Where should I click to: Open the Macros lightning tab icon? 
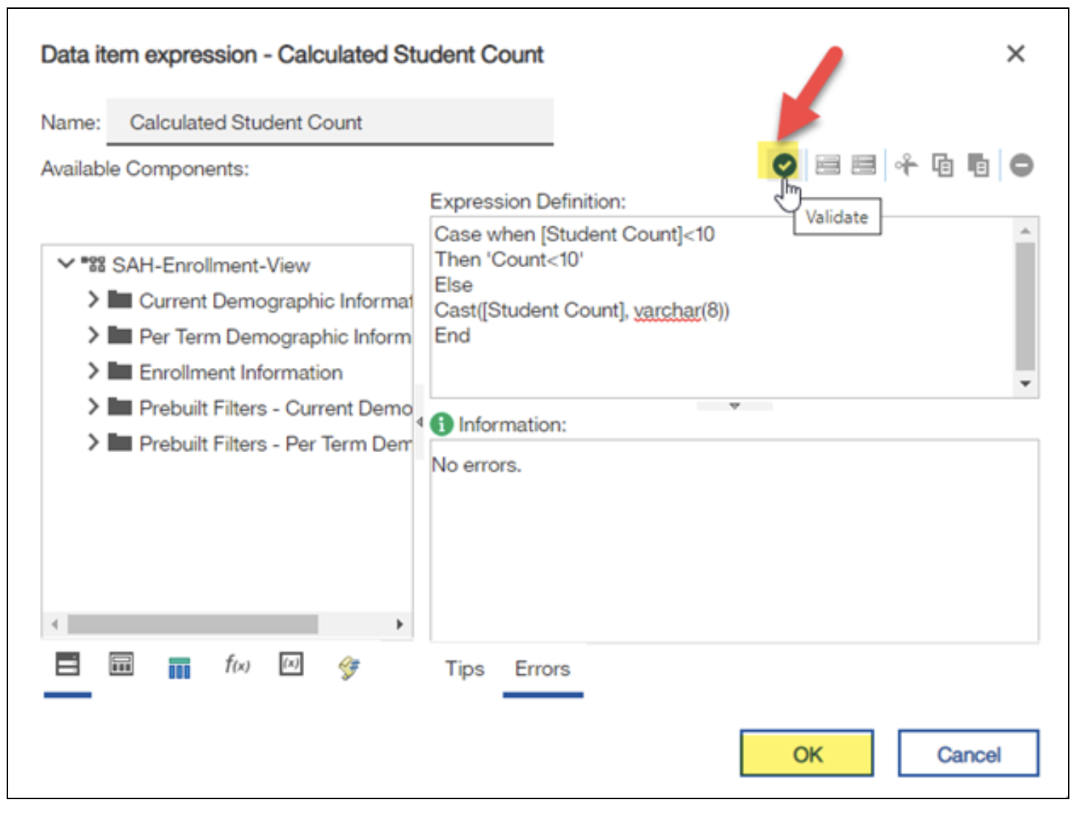[349, 667]
